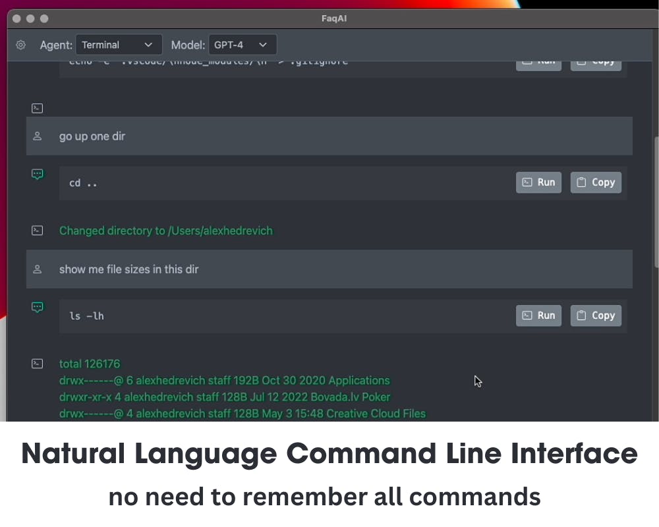Click the vertical scrollbar on the right edge
Viewport: 659px width, 527px height.
[656, 202]
